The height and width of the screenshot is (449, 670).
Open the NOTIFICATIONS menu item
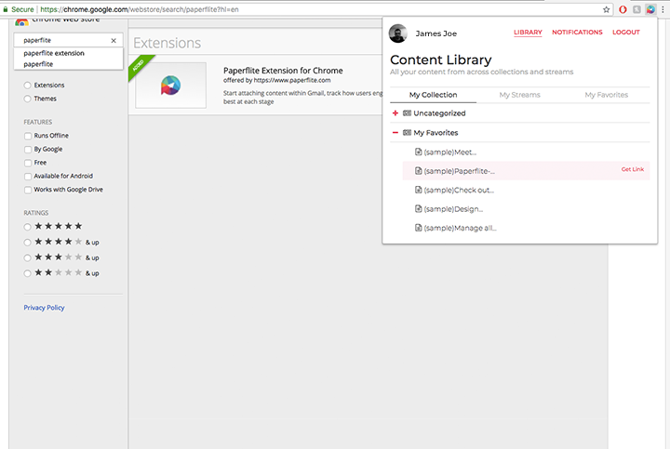point(577,33)
